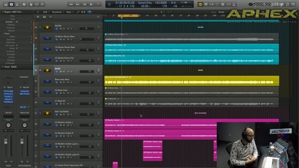Mute the 24 Rhythm Guitar R track
This screenshot has height=168, width=299.
(x=61, y=136)
